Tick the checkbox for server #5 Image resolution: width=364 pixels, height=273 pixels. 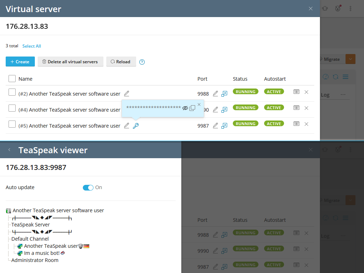tap(12, 124)
